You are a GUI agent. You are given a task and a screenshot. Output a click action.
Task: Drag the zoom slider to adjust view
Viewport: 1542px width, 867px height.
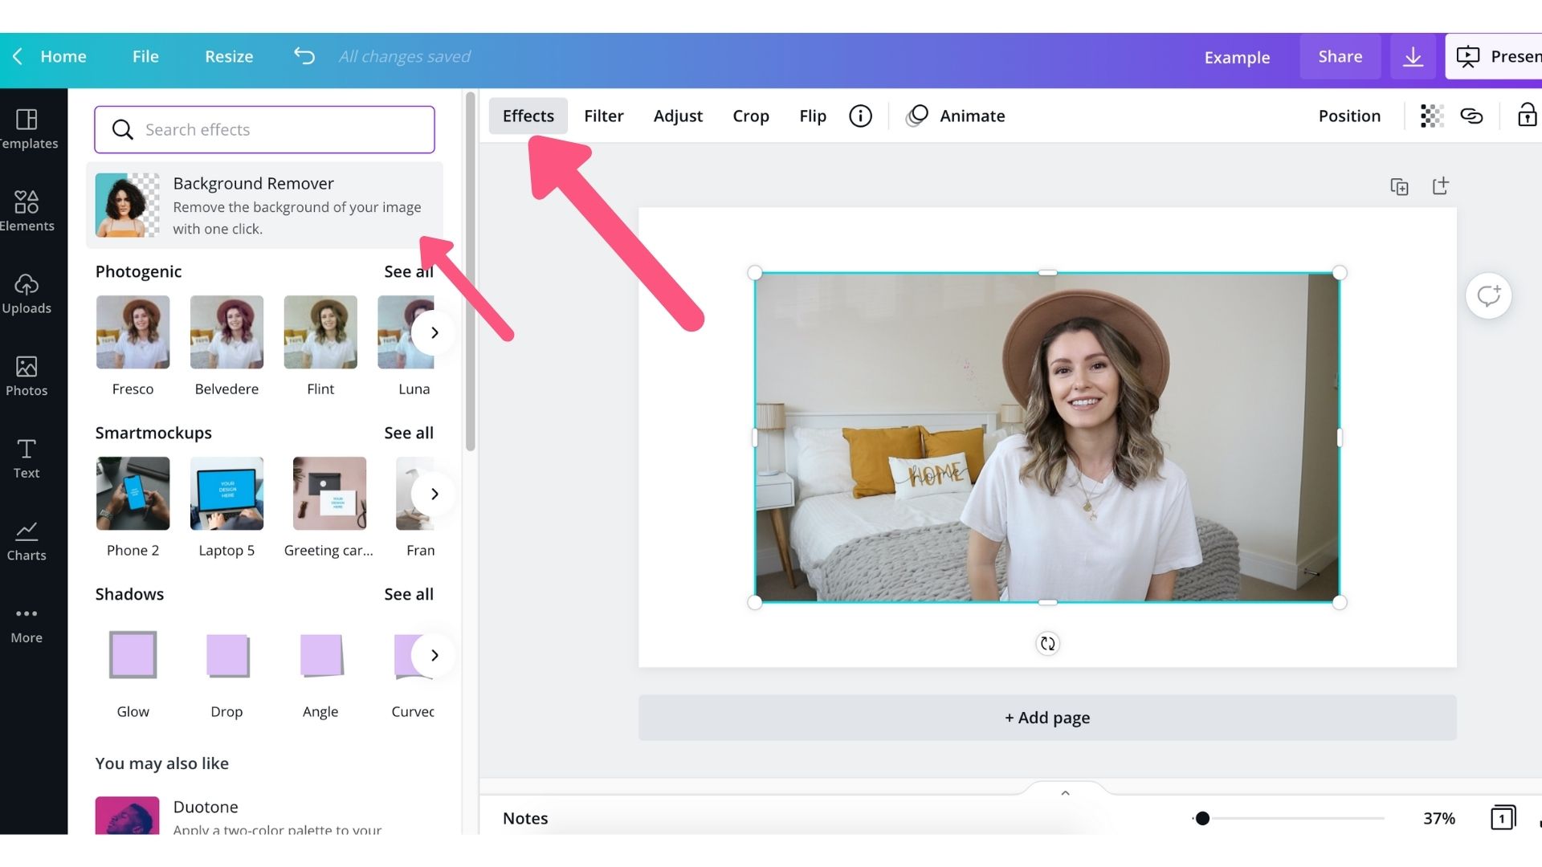tap(1203, 817)
